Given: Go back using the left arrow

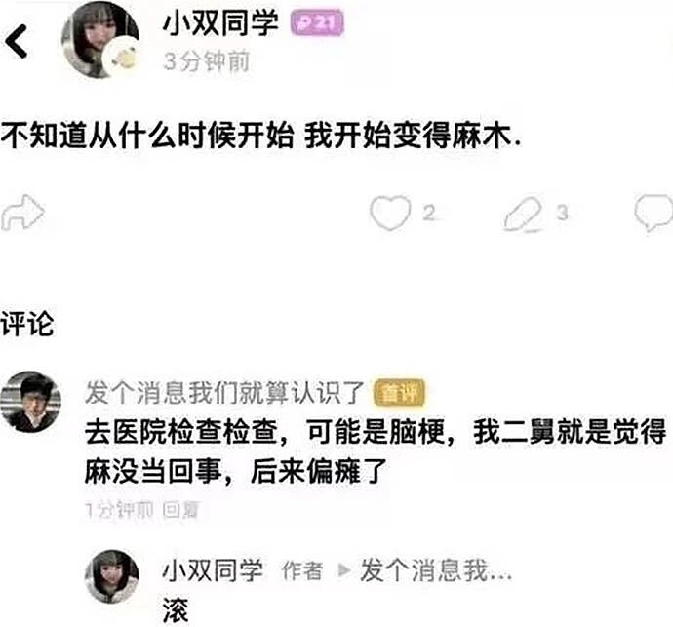Looking at the screenshot, I should coord(17,41).
